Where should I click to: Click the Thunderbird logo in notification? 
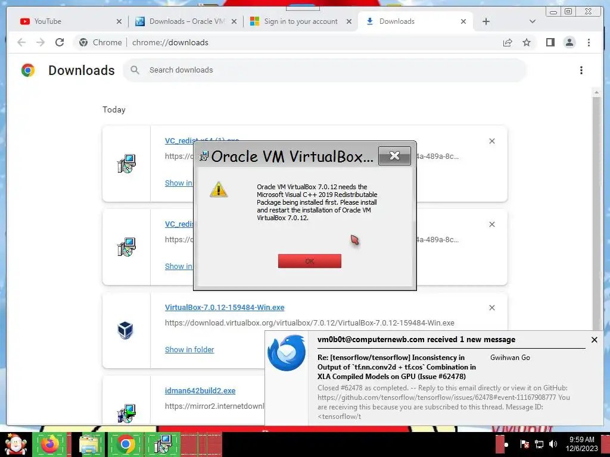(287, 353)
